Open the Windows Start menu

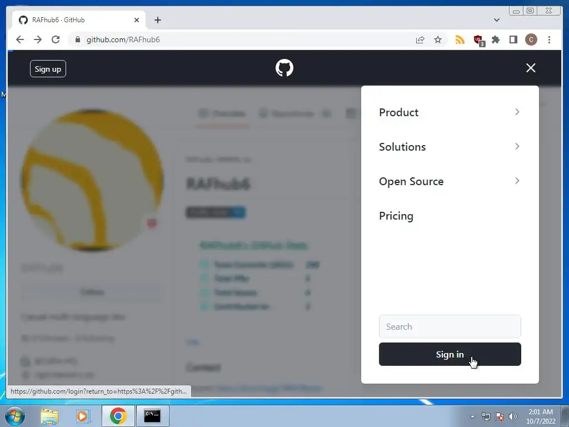(15, 416)
